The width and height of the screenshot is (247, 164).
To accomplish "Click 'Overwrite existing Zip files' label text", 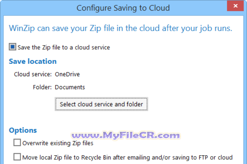I will pos(58,143).
